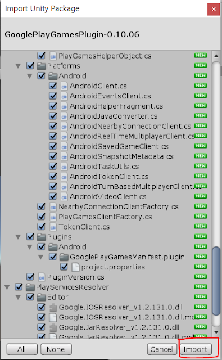Toggle AndroidVideoClient.cs checkbox
Image resolution: width=222 pixels, height=360 pixels.
coord(53,196)
